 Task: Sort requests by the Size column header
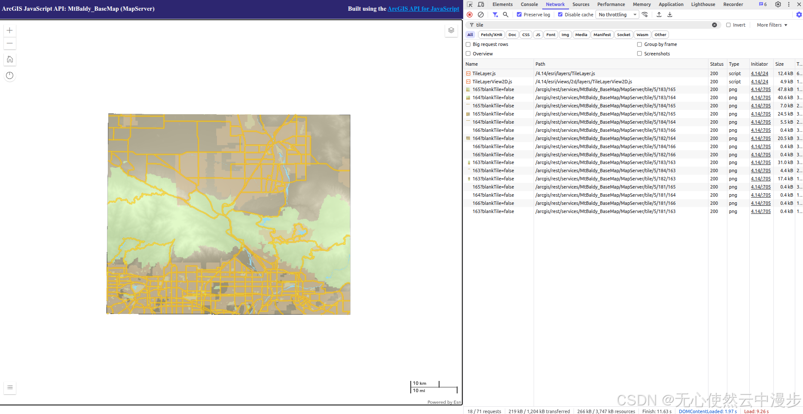click(784, 64)
